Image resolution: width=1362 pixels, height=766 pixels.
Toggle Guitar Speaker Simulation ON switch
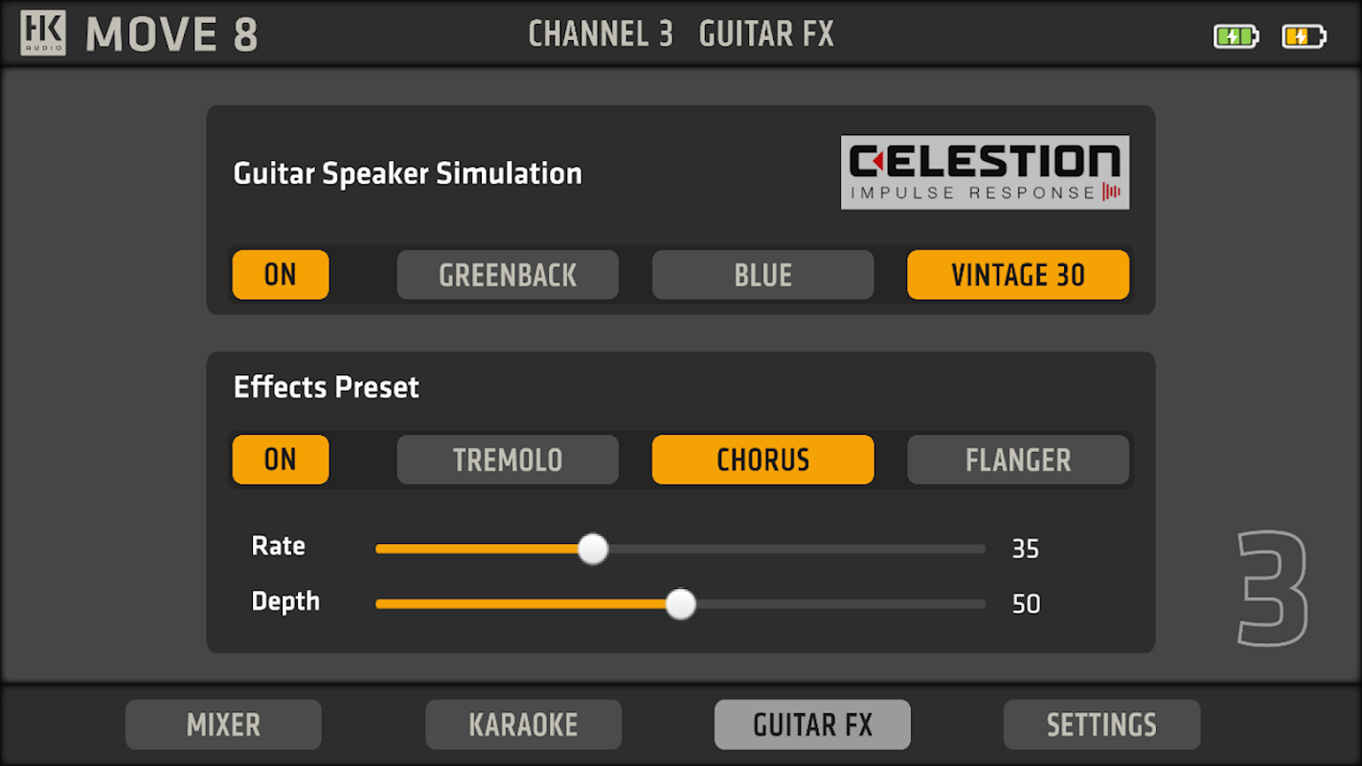pos(281,275)
